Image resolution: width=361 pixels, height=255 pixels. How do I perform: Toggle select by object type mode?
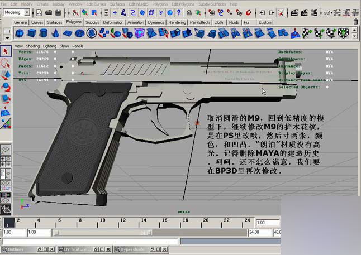pyautogui.click(x=85, y=13)
